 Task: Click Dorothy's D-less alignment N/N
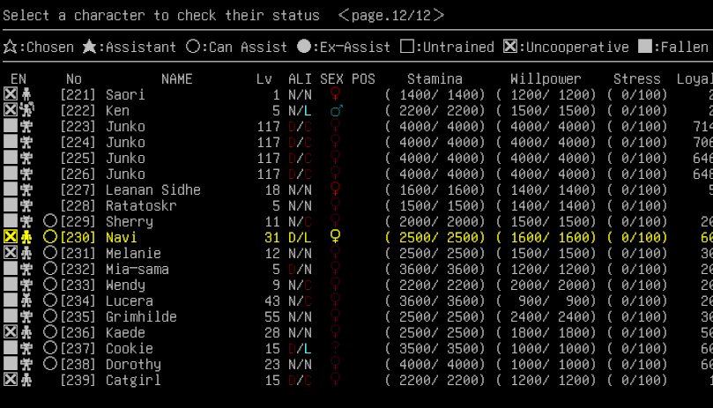click(300, 364)
